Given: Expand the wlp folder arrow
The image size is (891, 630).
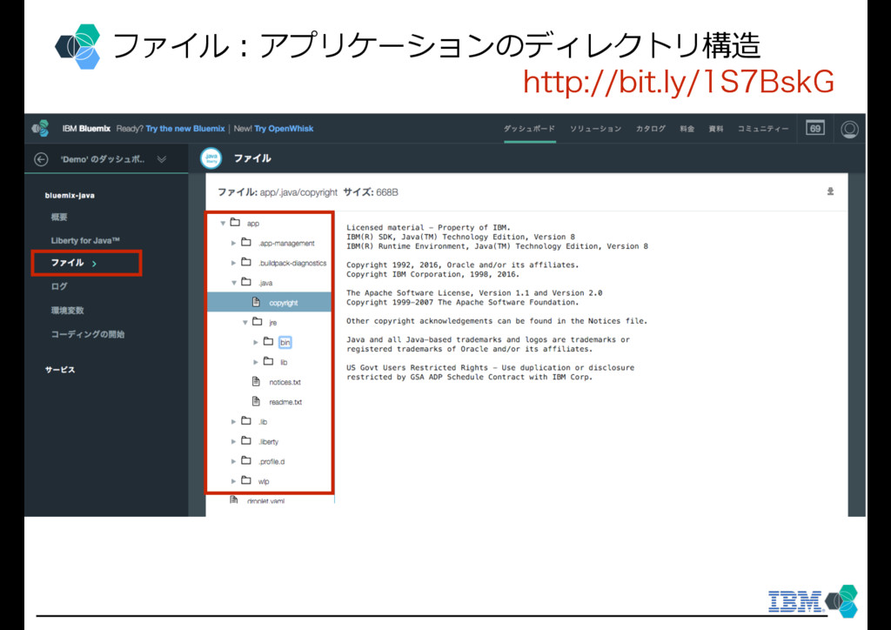Looking at the screenshot, I should pyautogui.click(x=233, y=481).
